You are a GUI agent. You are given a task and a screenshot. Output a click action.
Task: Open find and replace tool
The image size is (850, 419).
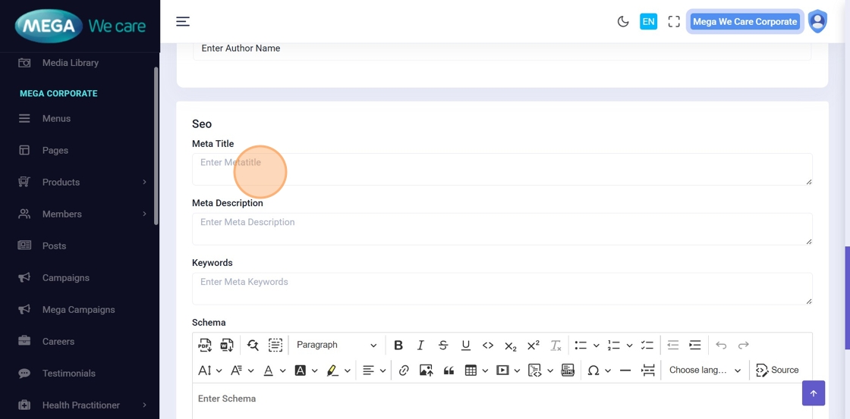[x=253, y=346]
